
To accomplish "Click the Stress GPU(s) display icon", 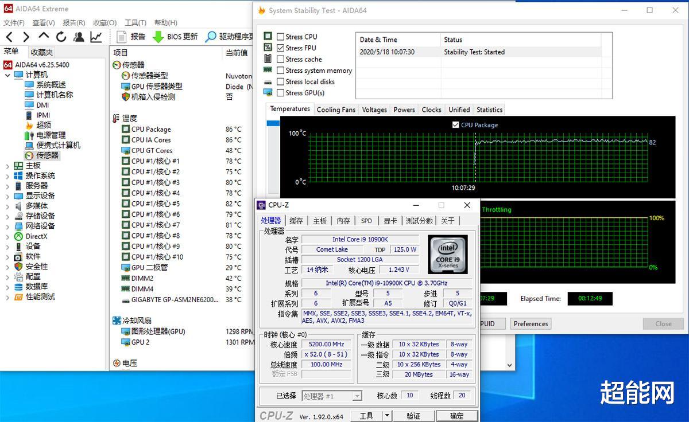I will 268,92.
